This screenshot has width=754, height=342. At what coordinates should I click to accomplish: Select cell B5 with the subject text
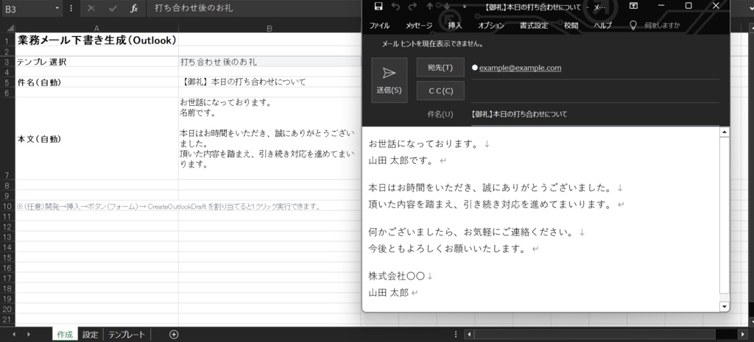[x=269, y=82]
